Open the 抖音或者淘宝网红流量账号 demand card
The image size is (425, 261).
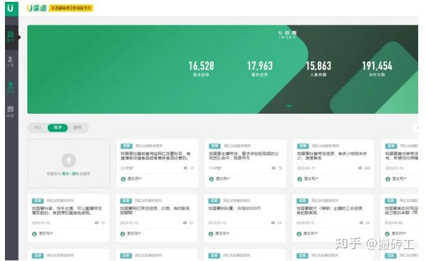click(157, 163)
